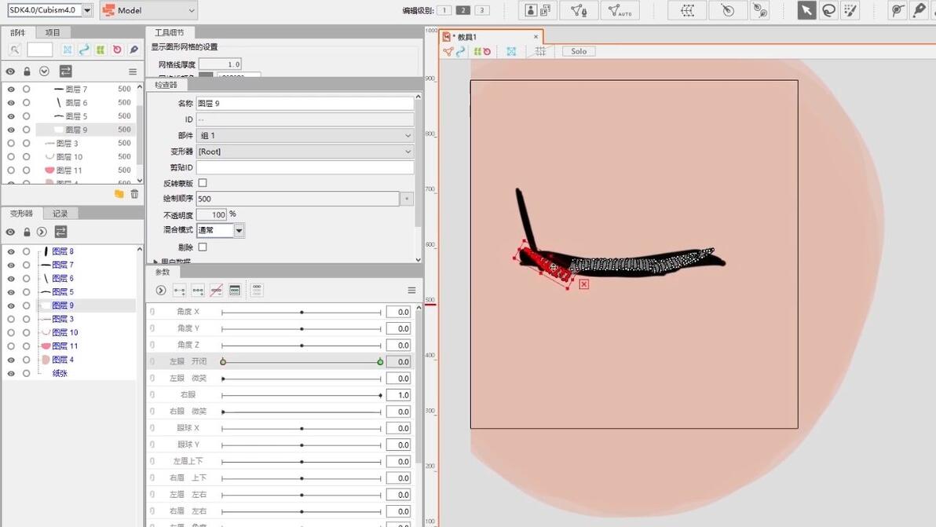Click the automatic mesh generator AUTO icon

click(620, 10)
